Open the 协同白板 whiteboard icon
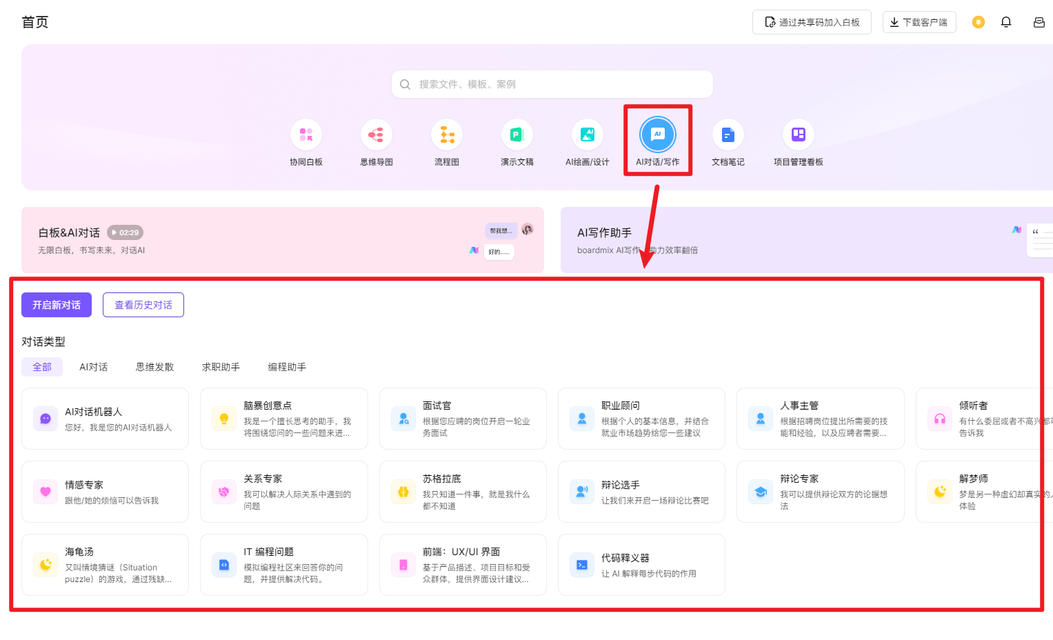 [306, 135]
